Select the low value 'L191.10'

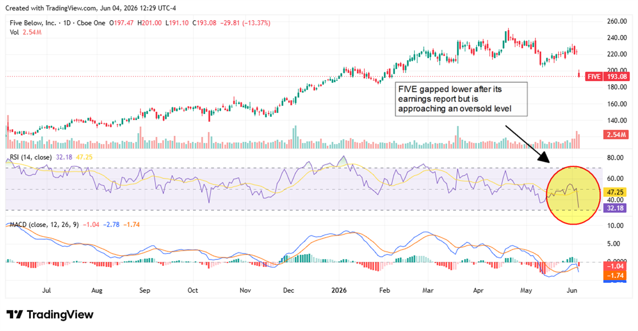click(x=178, y=23)
